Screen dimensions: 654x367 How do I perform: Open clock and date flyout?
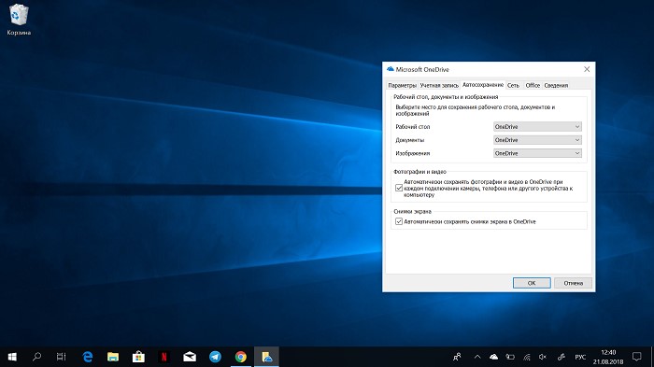[x=608, y=357]
